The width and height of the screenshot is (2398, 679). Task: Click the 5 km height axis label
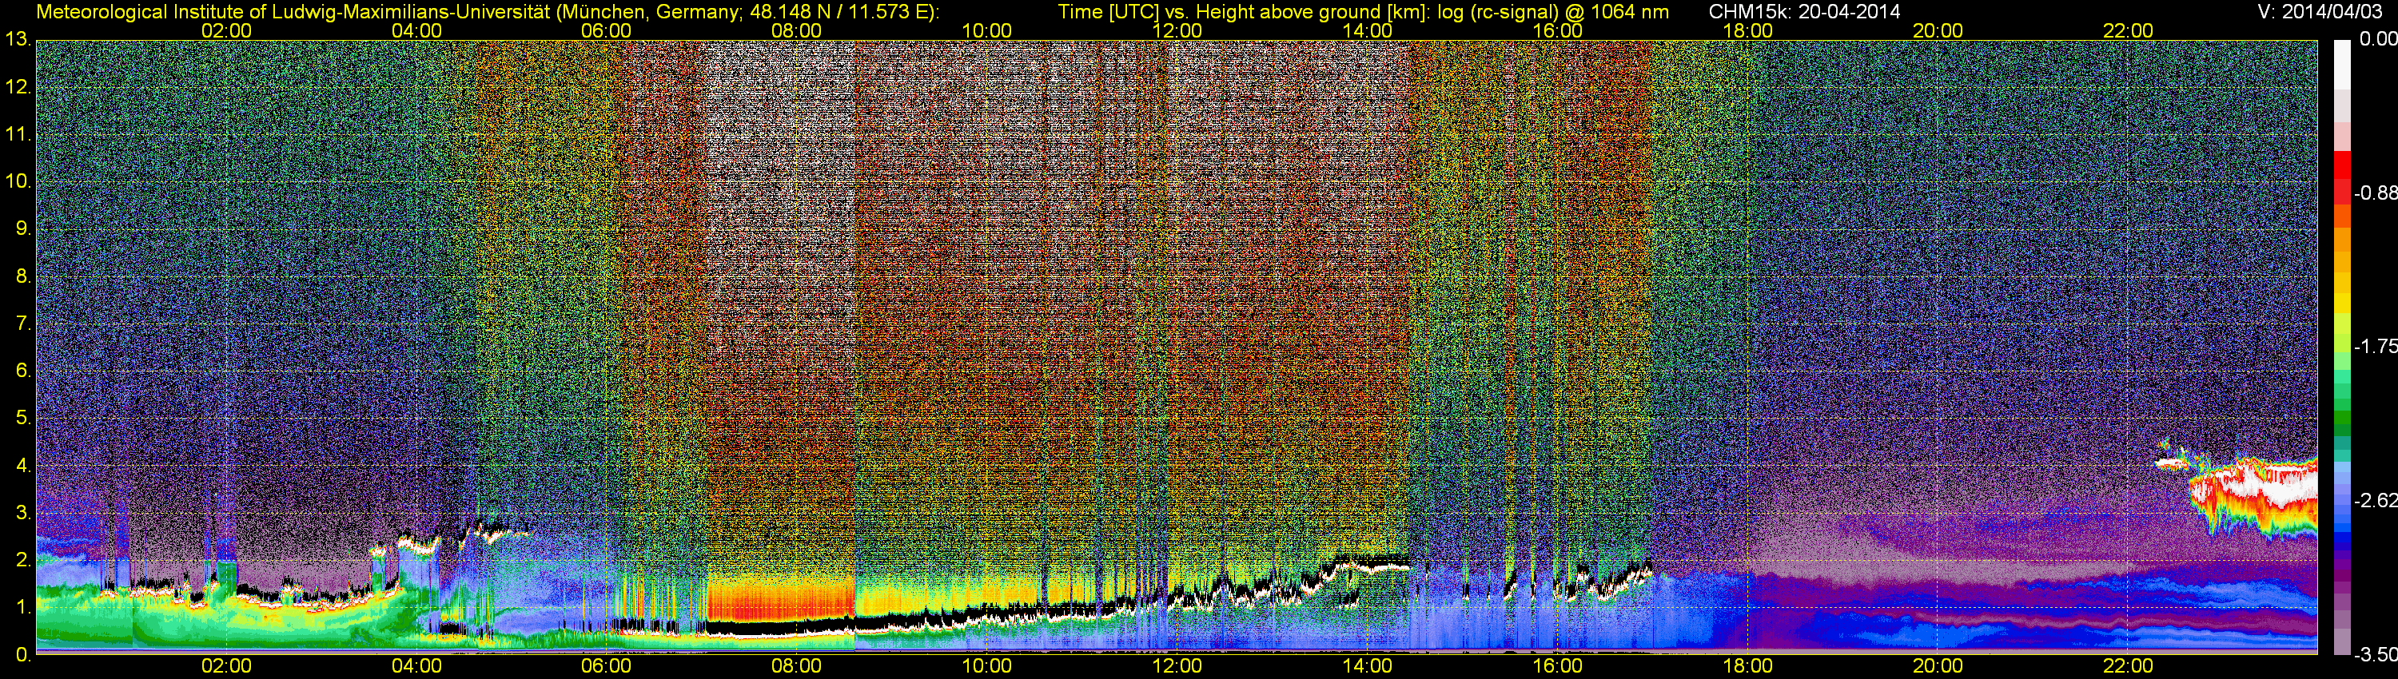pos(22,418)
